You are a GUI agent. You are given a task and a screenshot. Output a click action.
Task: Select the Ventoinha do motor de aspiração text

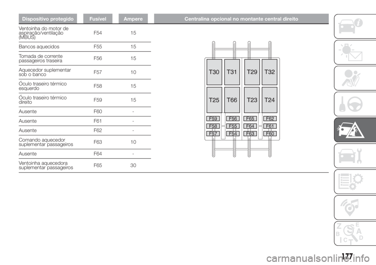(x=43, y=33)
